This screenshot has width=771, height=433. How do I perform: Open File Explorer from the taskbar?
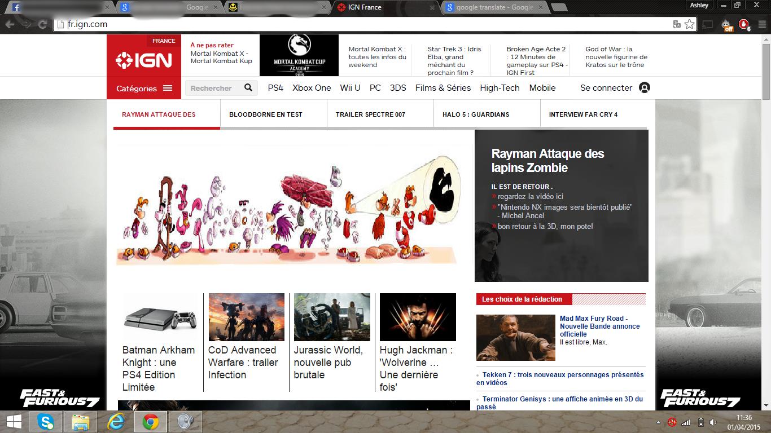(81, 422)
